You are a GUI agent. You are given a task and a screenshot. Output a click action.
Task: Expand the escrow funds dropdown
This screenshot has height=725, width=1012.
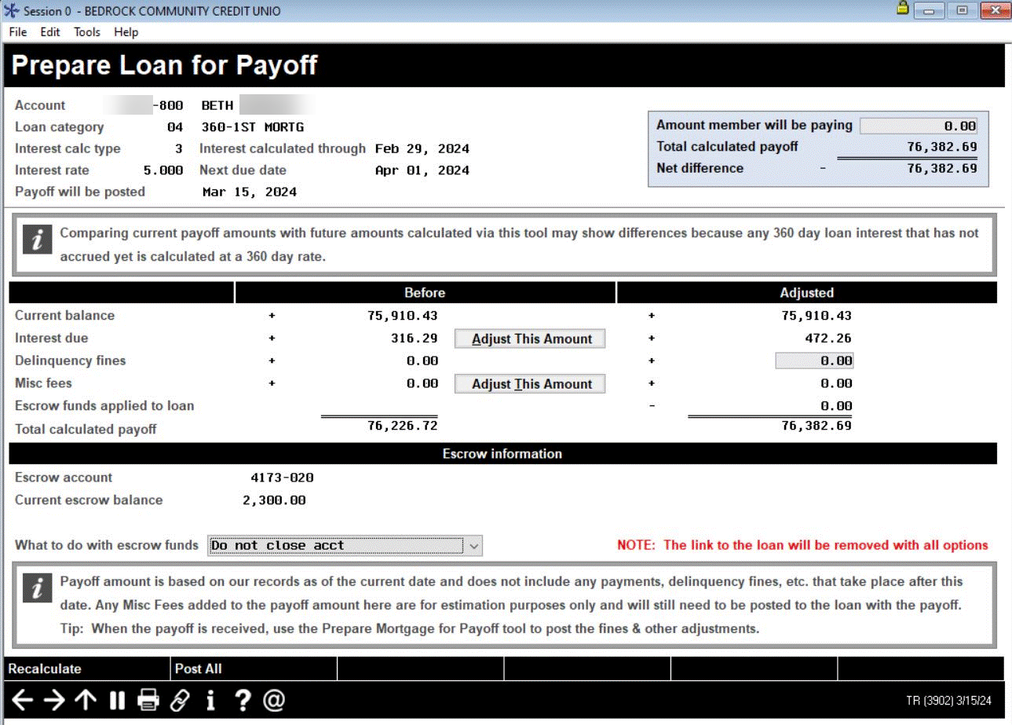point(472,545)
